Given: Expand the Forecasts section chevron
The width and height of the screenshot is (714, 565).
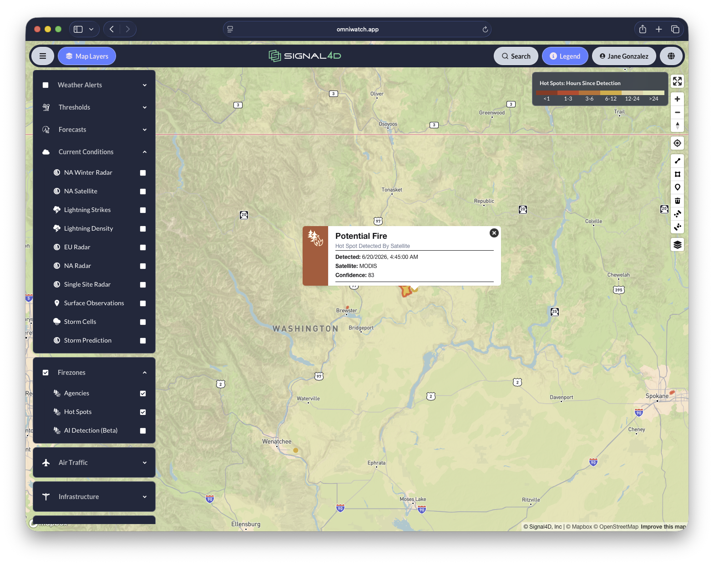Looking at the screenshot, I should 145,130.
